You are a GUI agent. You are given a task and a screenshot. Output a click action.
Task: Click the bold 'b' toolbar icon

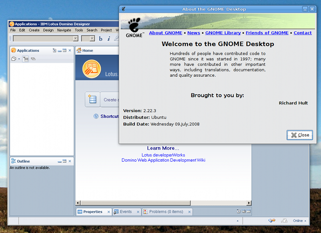(100, 39)
